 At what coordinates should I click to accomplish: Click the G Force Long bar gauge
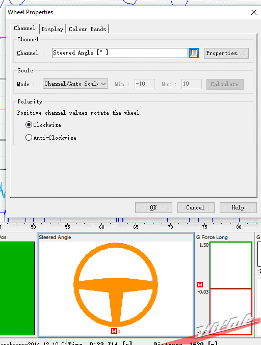(x=231, y=288)
